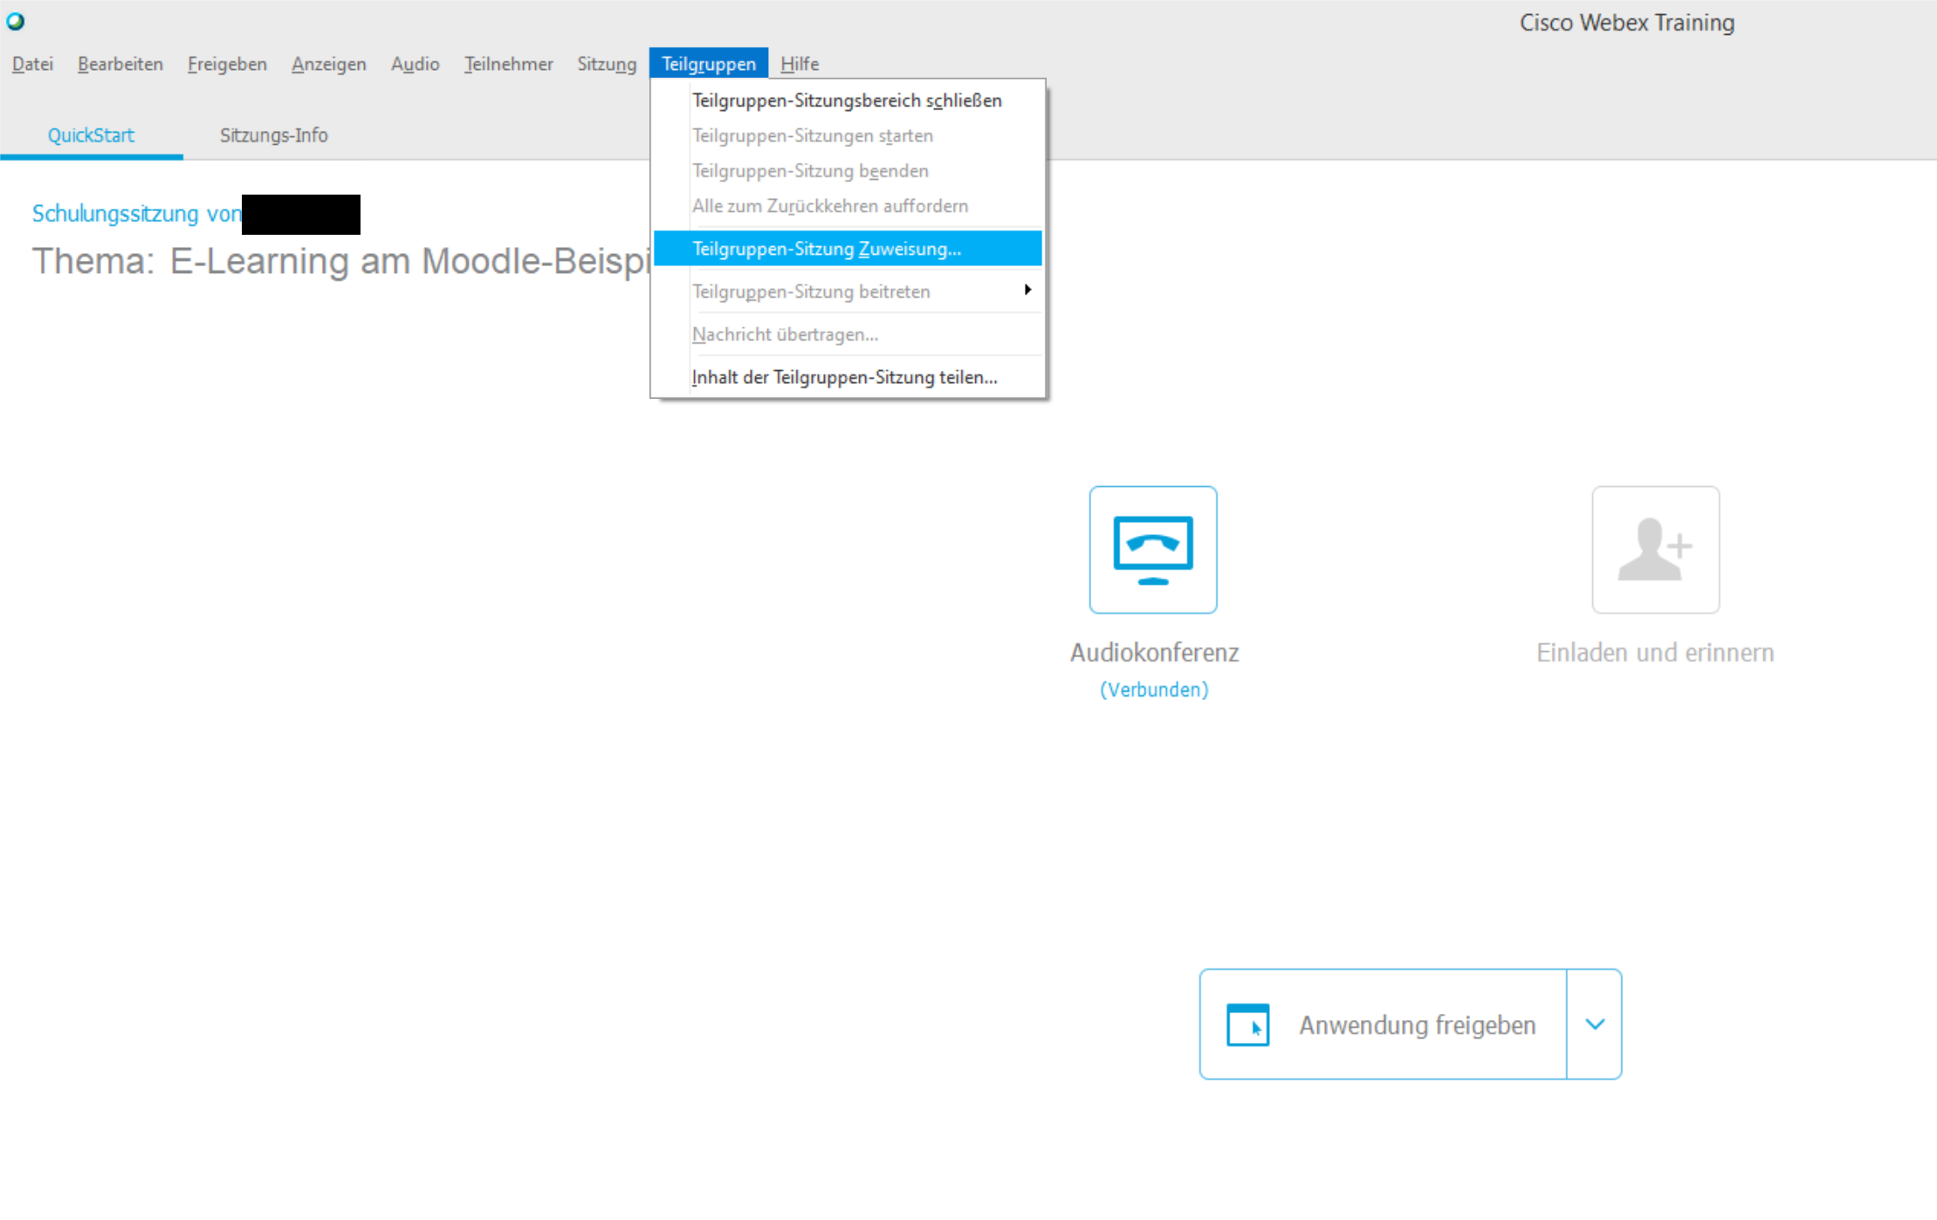This screenshot has height=1220, width=1937.
Task: Open the Bearbeiten menu
Action: click(x=120, y=64)
